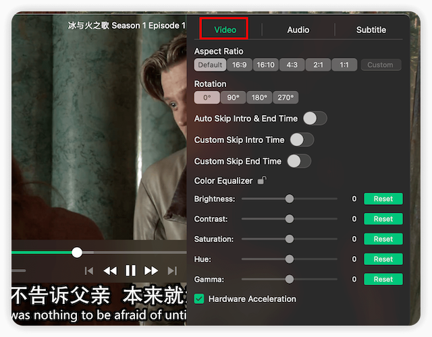Screen dimensions: 432x337
Task: Click the fast forward button
Action: click(x=151, y=270)
